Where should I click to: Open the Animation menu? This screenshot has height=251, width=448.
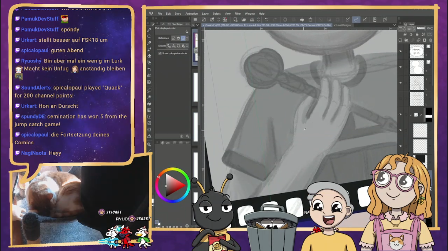[x=192, y=13]
